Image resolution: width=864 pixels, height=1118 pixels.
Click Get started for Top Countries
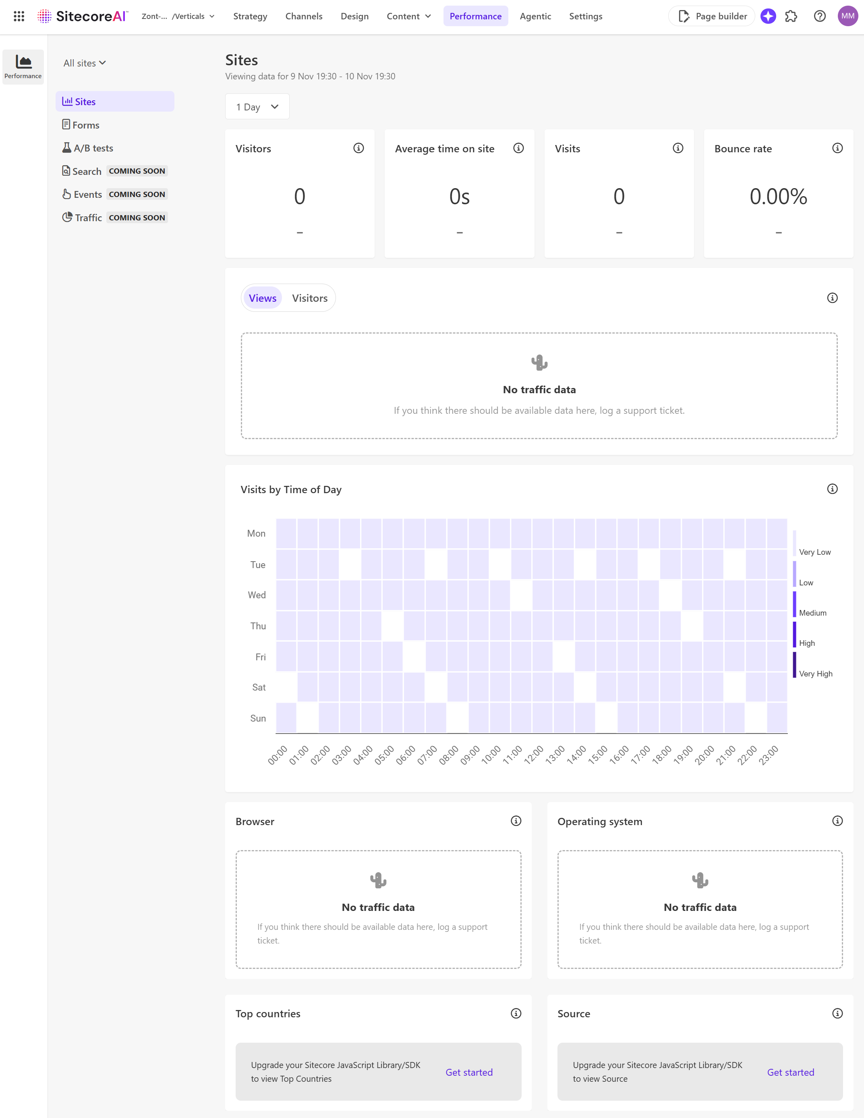click(x=469, y=1072)
